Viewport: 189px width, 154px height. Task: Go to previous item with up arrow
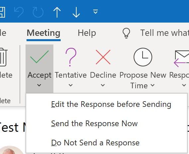pyautogui.click(x=57, y=12)
